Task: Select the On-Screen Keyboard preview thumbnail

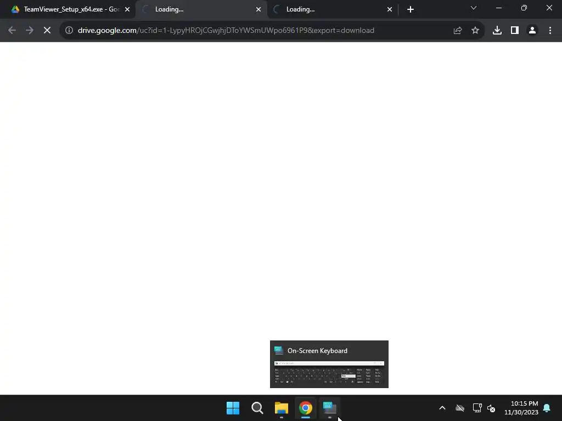Action: (x=329, y=364)
